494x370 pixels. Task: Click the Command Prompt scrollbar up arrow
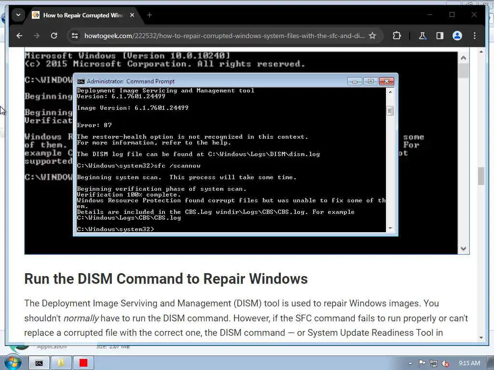[x=390, y=92]
